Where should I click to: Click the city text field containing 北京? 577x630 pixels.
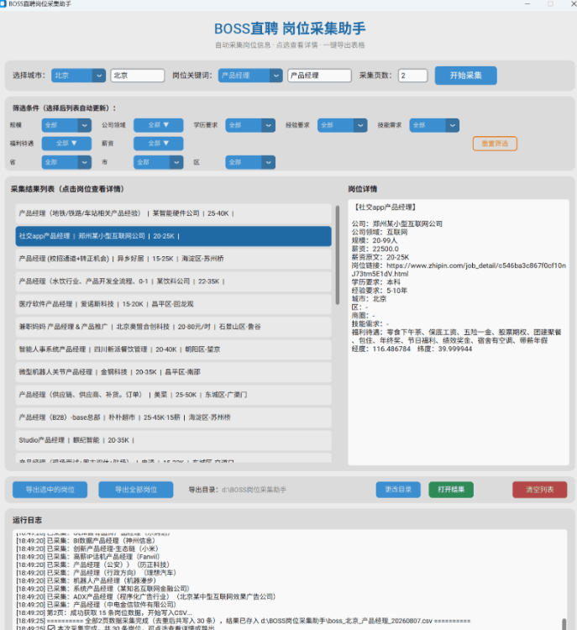tap(138, 76)
